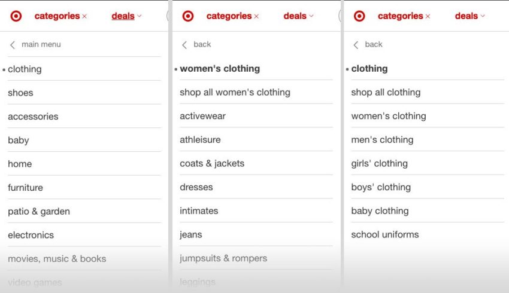Click 'shop all women's clothing' link
Viewport: 509px width, 293px height.
pyautogui.click(x=235, y=92)
